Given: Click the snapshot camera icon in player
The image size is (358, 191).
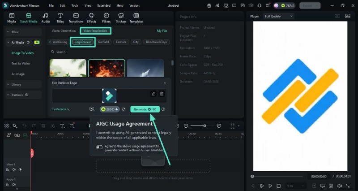Looking at the screenshot, I should (x=330, y=186).
